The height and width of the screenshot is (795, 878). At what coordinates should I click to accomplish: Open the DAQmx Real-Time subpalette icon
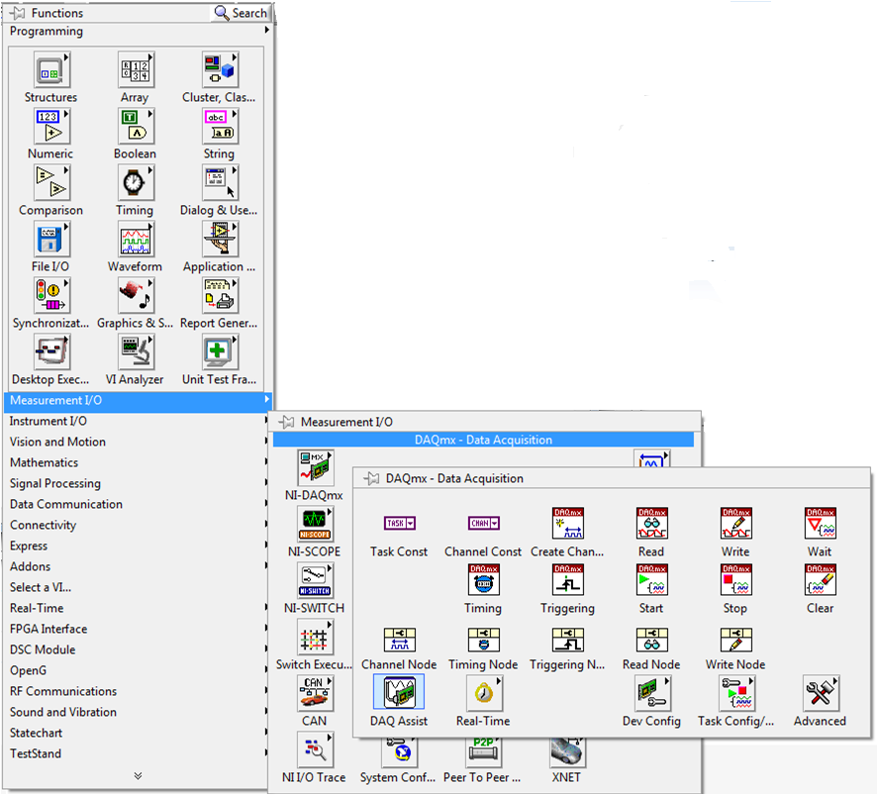[484, 693]
